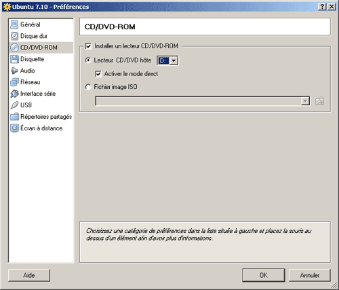Click the USB plug icon
The height and width of the screenshot is (290, 339).
pyautogui.click(x=14, y=105)
